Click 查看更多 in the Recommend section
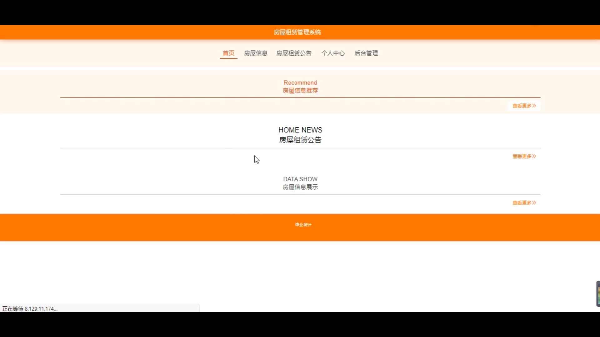Viewport: 600px width, 337px height. pos(522,106)
